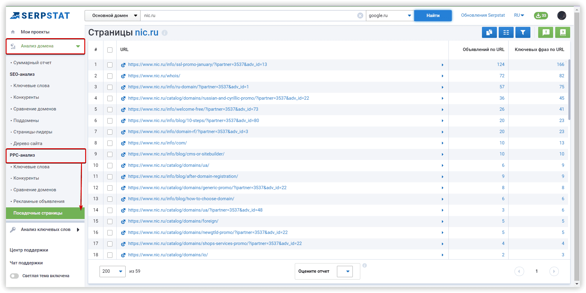
Task: Open external link icon for whois URL
Action: [x=123, y=76]
